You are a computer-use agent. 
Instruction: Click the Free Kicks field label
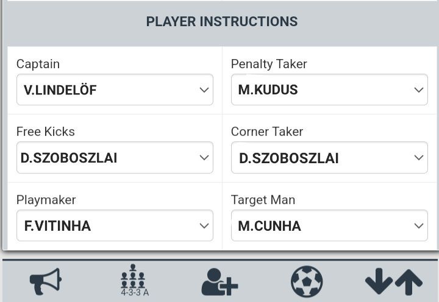pos(46,132)
